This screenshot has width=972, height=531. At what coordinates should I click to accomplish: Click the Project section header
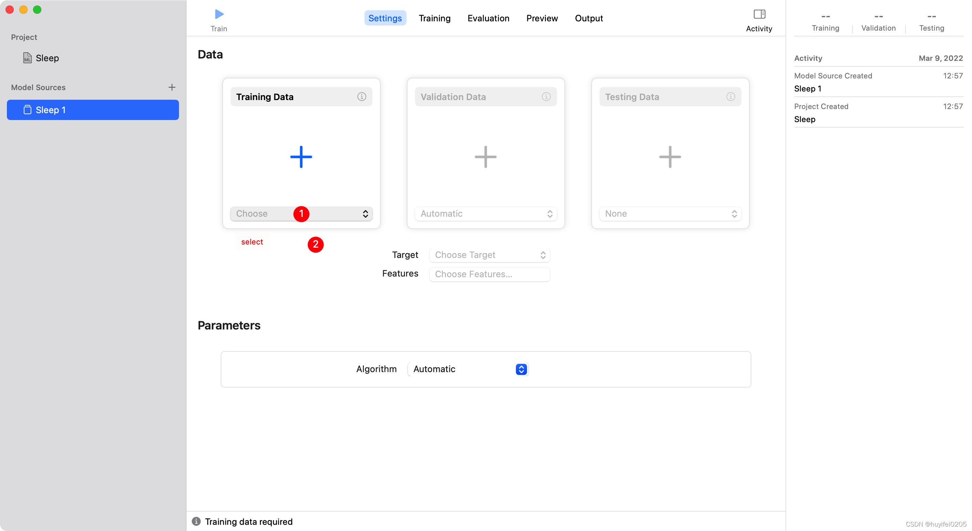click(x=24, y=37)
